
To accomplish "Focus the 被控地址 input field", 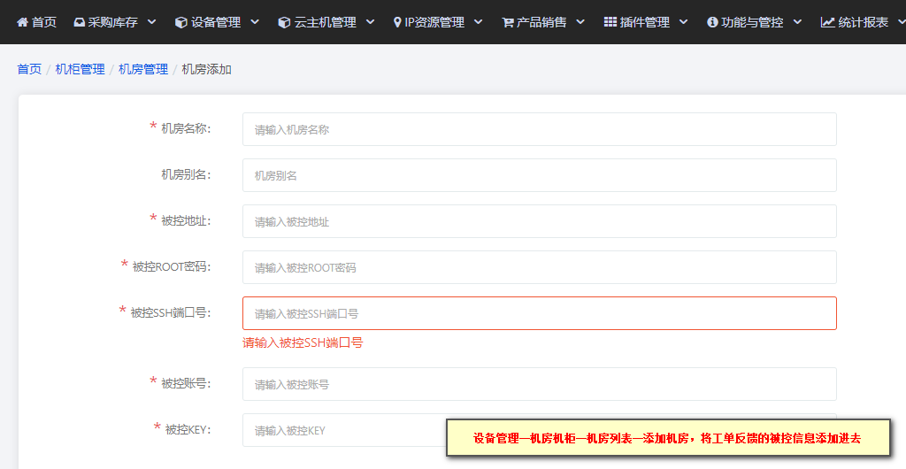I will pos(539,221).
